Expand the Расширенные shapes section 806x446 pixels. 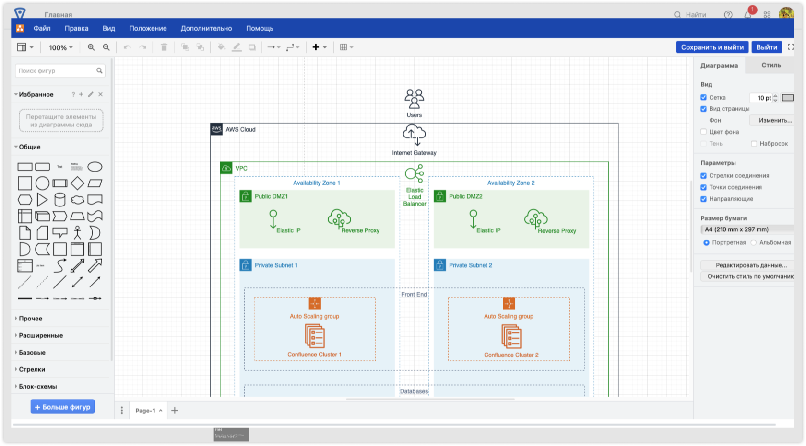(41, 335)
